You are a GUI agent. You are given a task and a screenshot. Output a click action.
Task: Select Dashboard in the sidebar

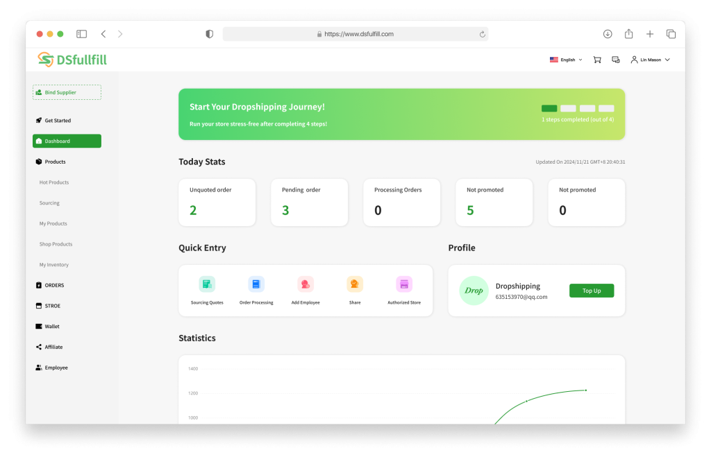pyautogui.click(x=67, y=141)
